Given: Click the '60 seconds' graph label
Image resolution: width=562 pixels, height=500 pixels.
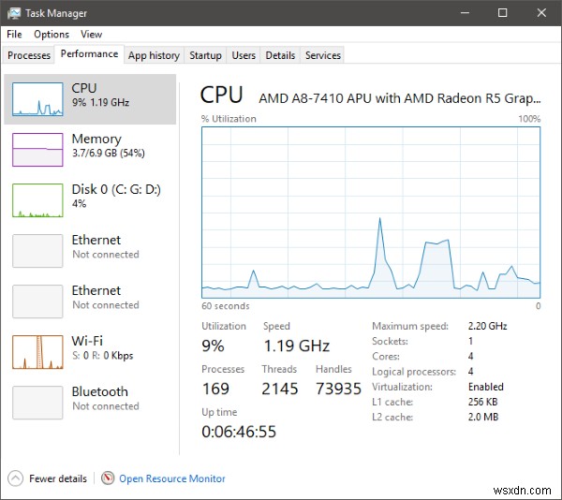Looking at the screenshot, I should coord(226,306).
